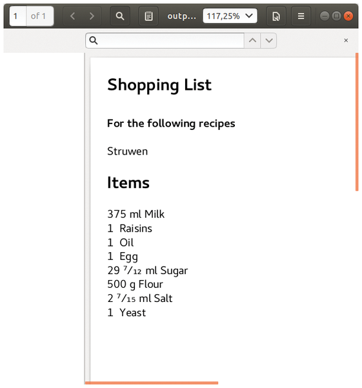Click the 'of 1' page count label
Viewport: 362px width, 388px height.
pos(38,16)
